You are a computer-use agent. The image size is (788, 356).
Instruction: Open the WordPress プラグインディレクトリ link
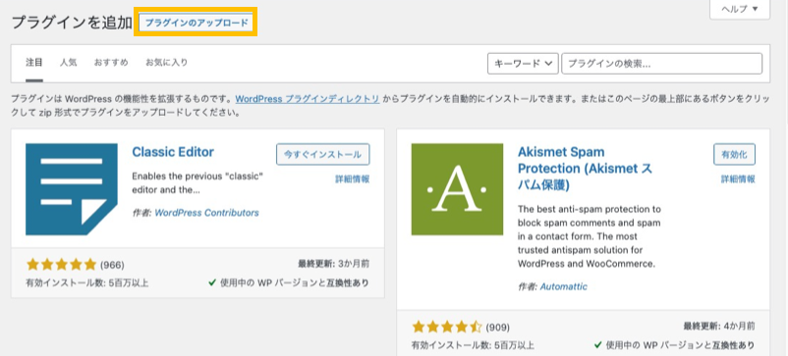pos(308,99)
